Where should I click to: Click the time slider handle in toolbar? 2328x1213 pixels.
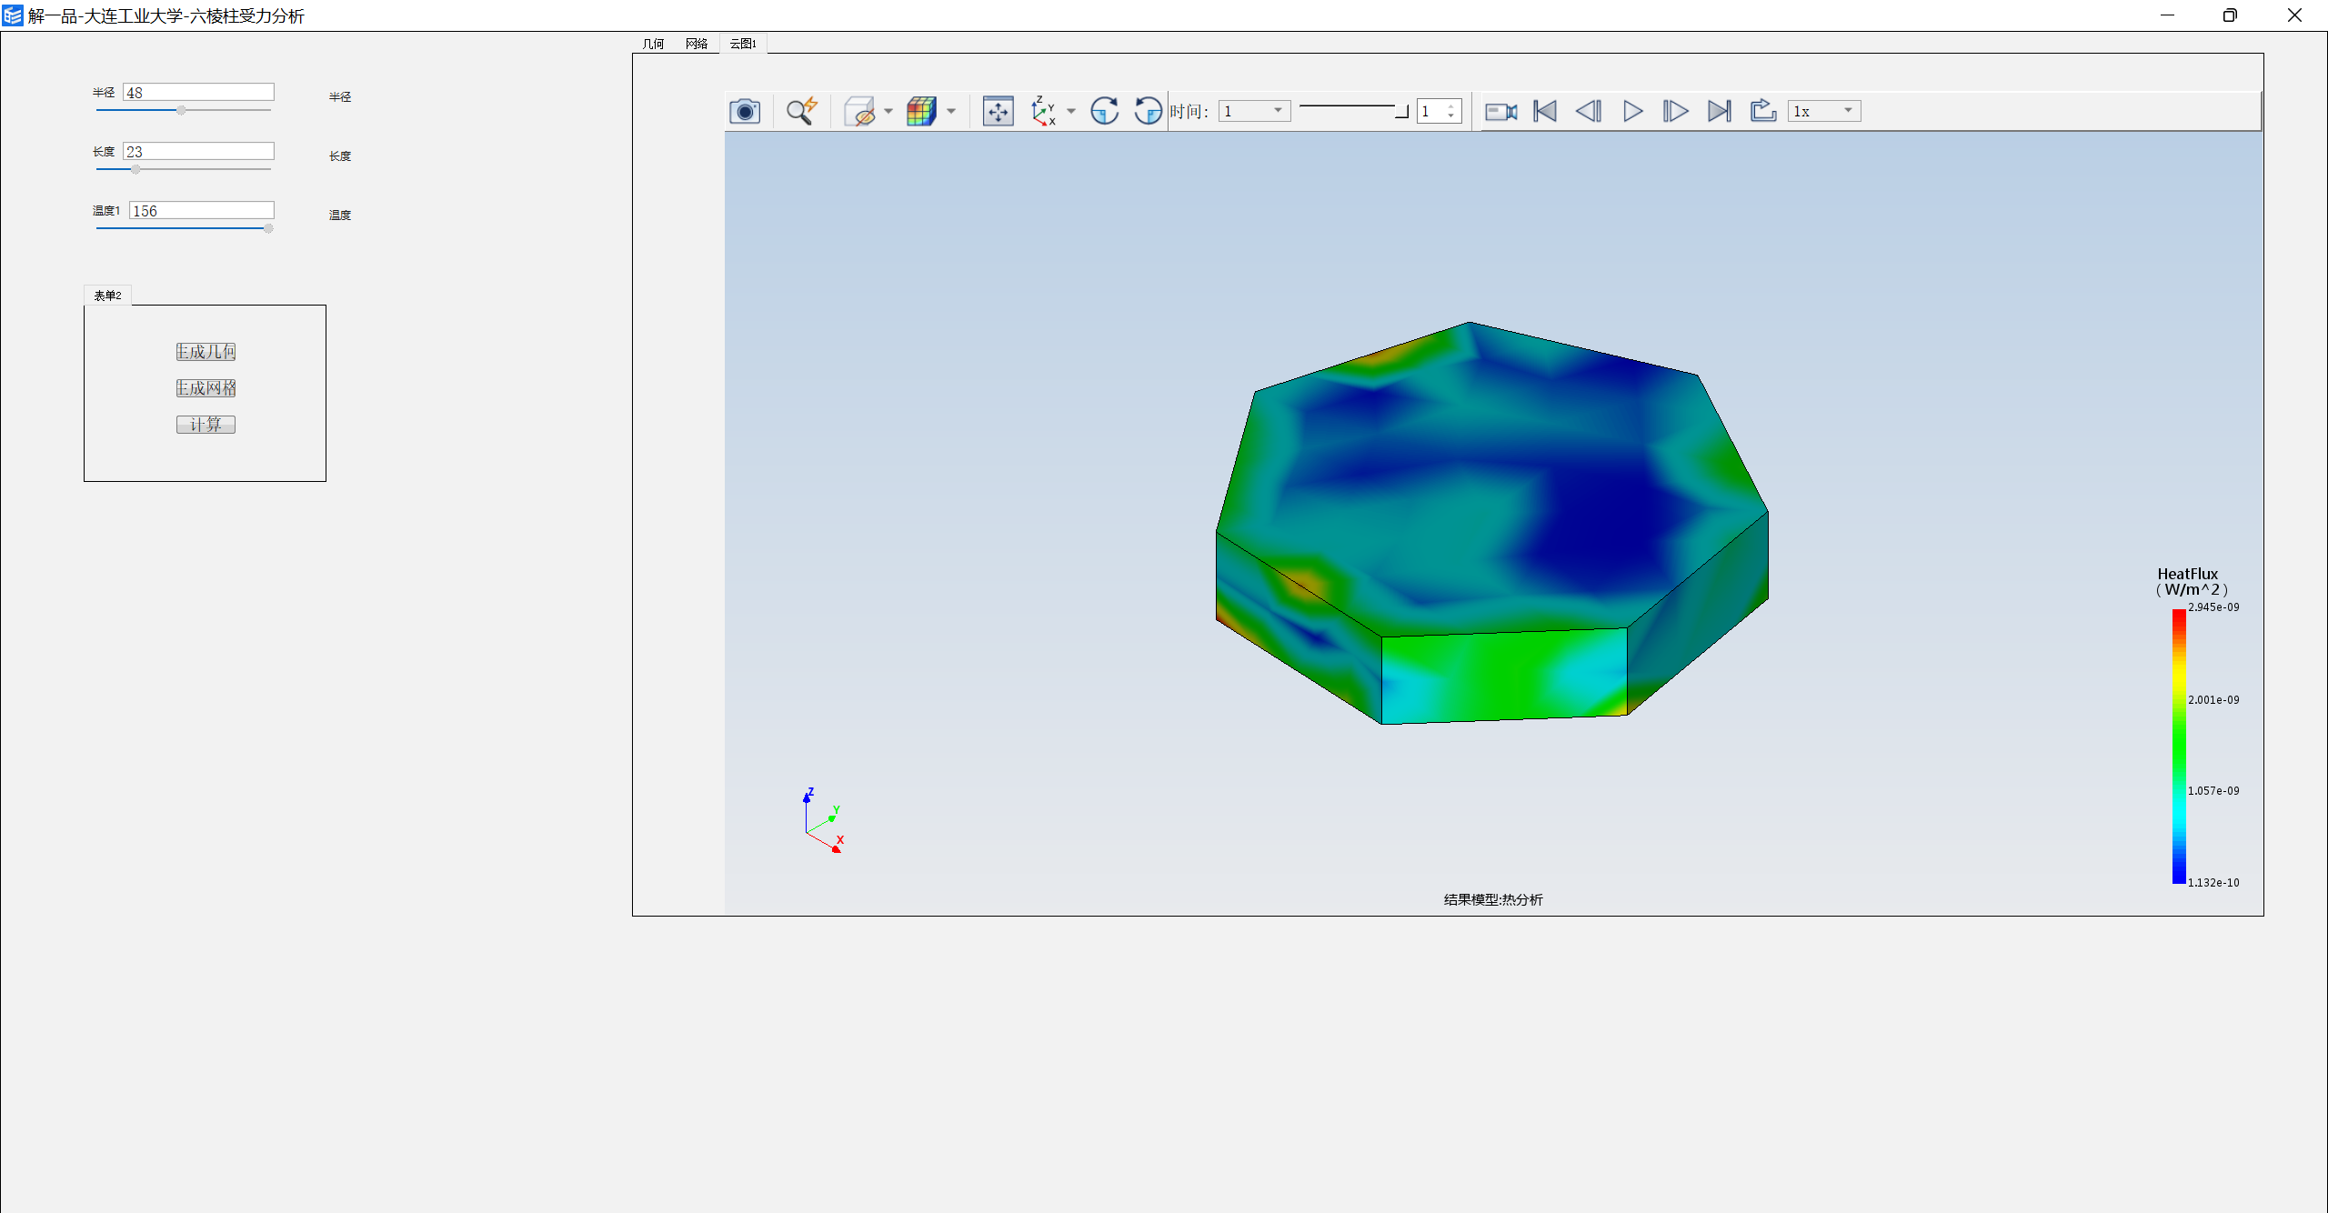(1401, 111)
